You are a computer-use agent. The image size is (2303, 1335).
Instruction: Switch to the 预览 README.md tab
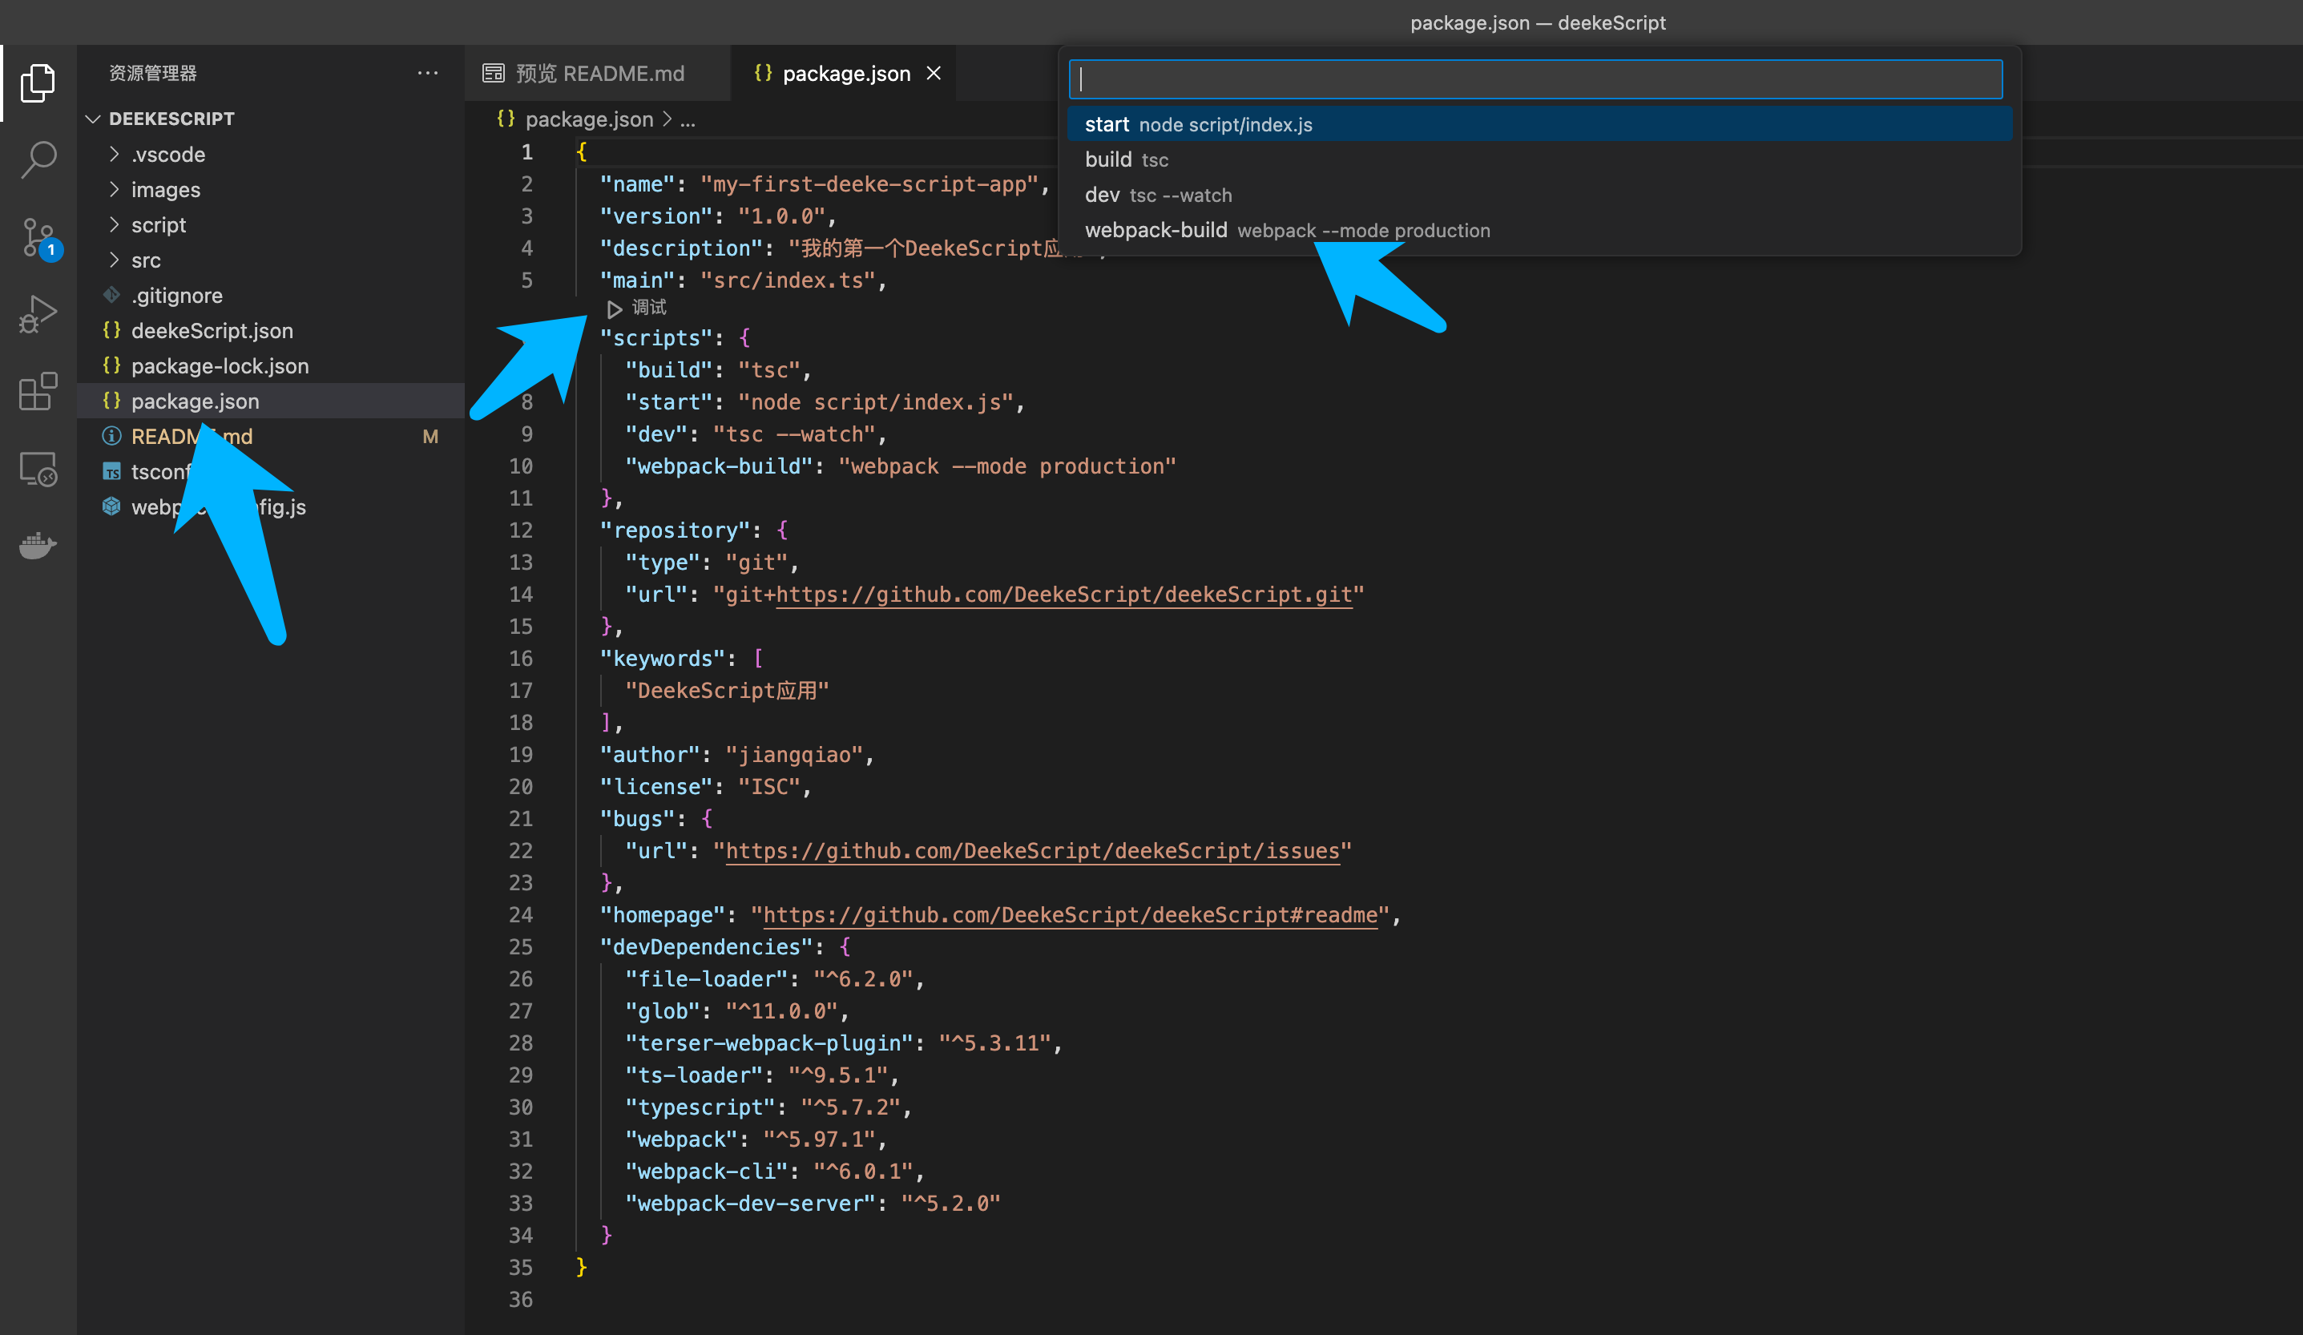(599, 73)
